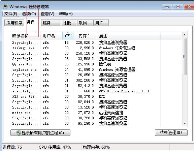This screenshot has width=194, height=151.
Task: Click 物理内存: 60% in status bar
Action: tap(96, 147)
